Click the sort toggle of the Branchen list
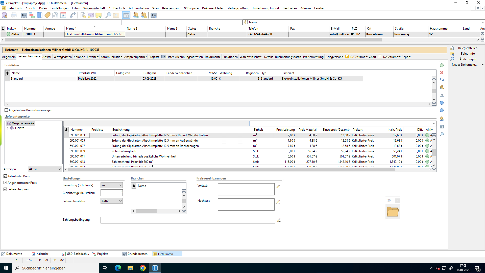 pyautogui.click(x=134, y=186)
